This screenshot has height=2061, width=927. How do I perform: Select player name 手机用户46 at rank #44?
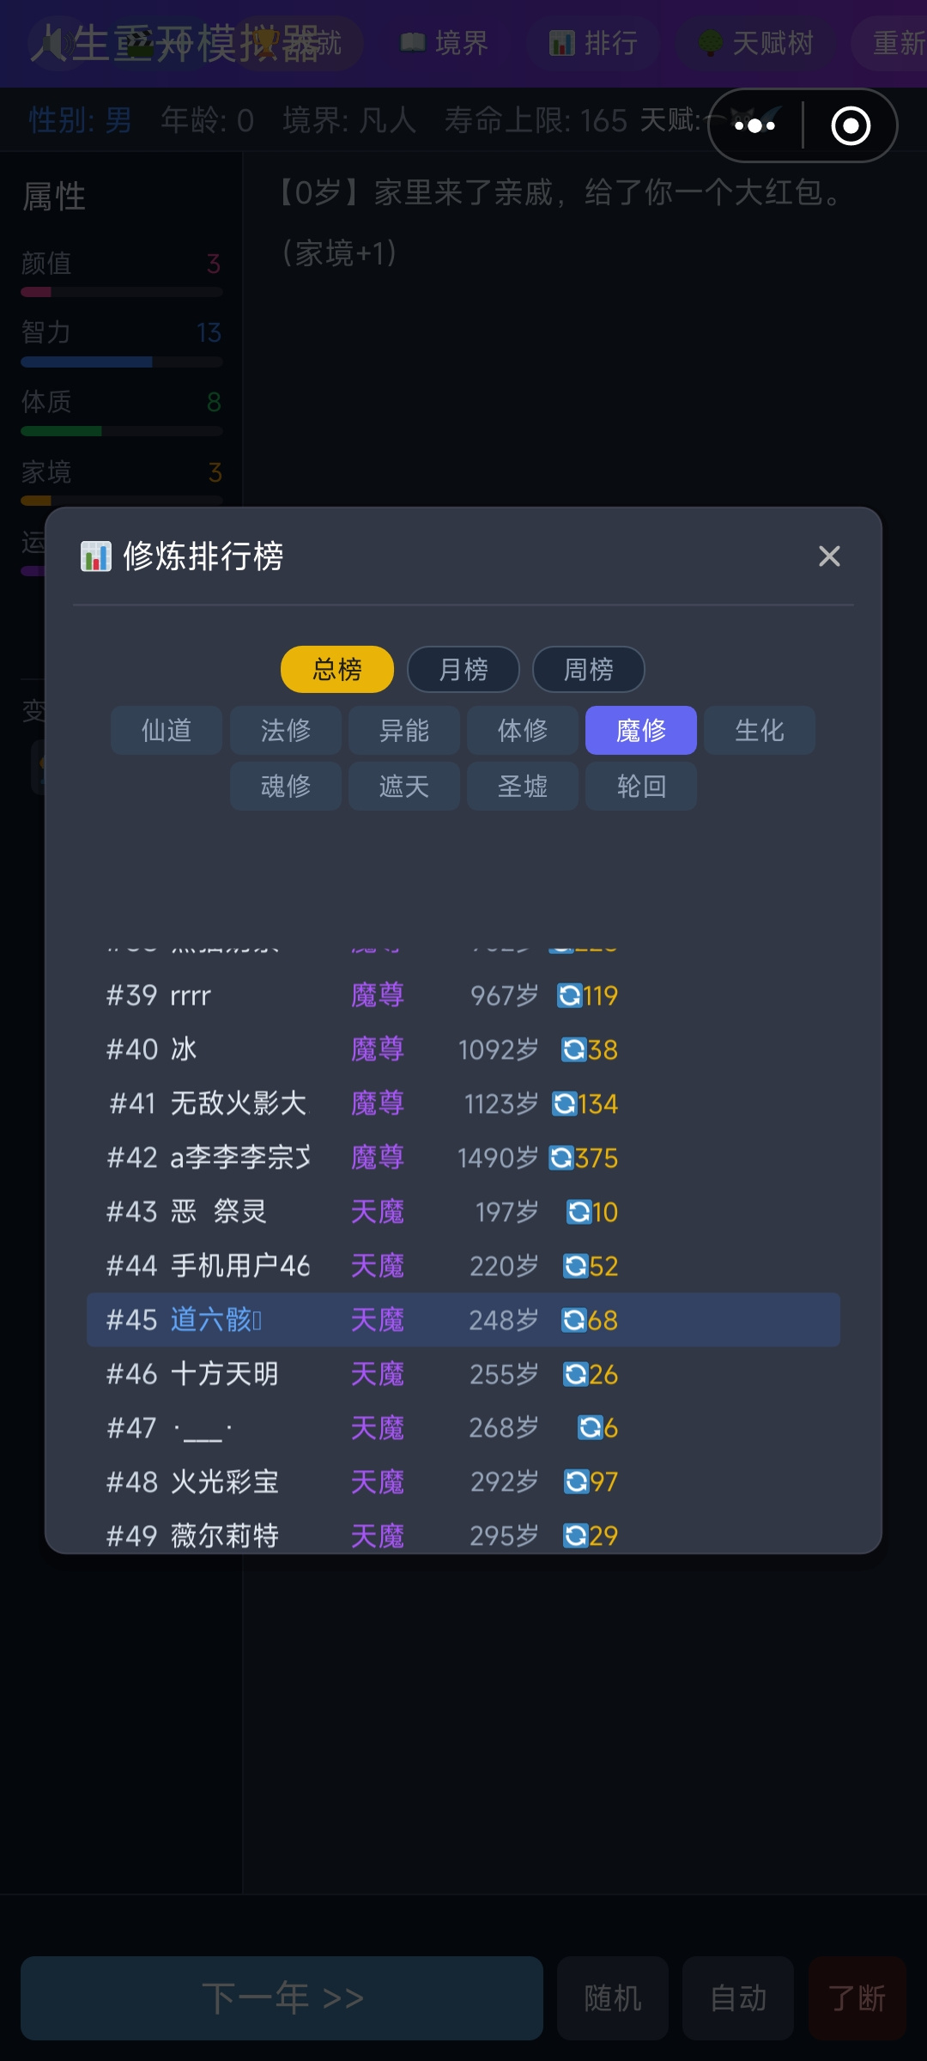pos(240,1267)
